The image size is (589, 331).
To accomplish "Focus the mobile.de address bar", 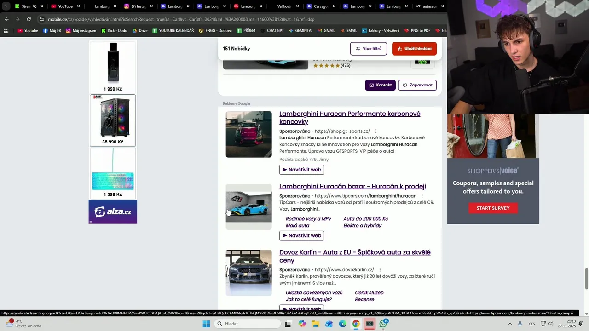I will [239, 19].
